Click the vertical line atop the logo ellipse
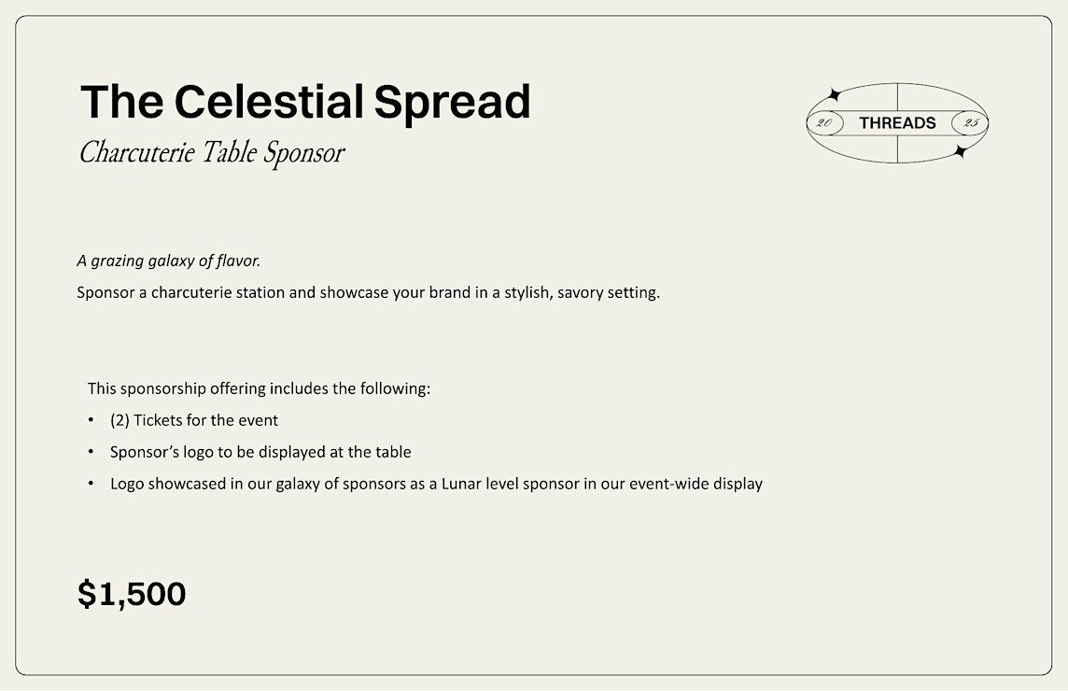Image resolution: width=1068 pixels, height=691 pixels. coord(897,97)
